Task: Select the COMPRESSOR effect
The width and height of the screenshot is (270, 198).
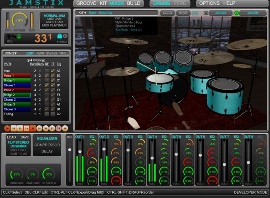Action: click(x=47, y=145)
